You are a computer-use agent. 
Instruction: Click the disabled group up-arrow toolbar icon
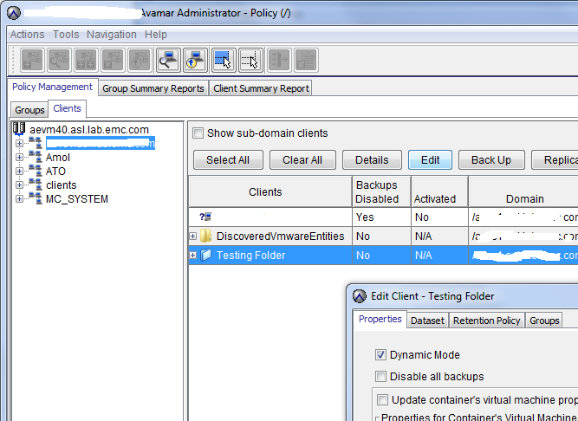pos(140,60)
